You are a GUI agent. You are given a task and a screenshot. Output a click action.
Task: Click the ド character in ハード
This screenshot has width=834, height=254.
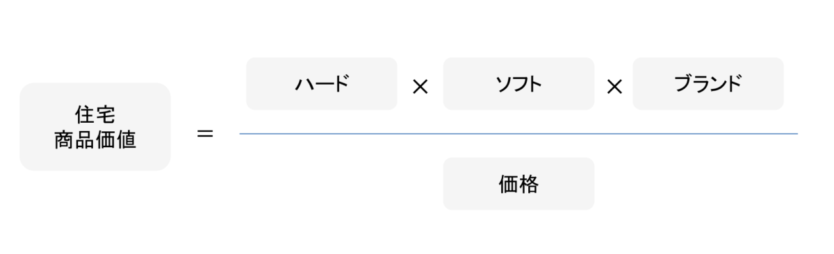(340, 84)
